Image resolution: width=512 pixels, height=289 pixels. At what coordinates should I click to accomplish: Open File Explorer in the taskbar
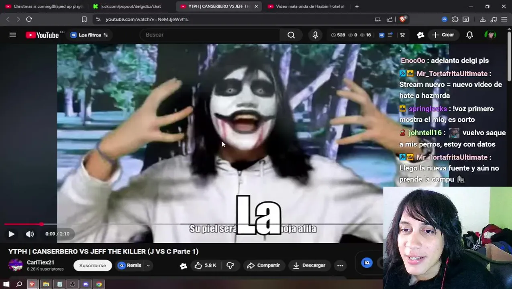46,284
